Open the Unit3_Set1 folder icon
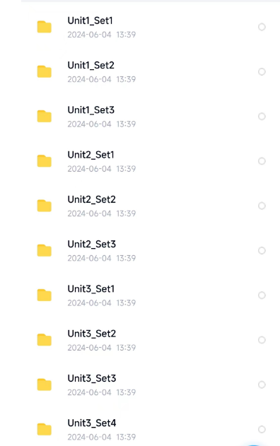The height and width of the screenshot is (446, 280). [x=44, y=295]
